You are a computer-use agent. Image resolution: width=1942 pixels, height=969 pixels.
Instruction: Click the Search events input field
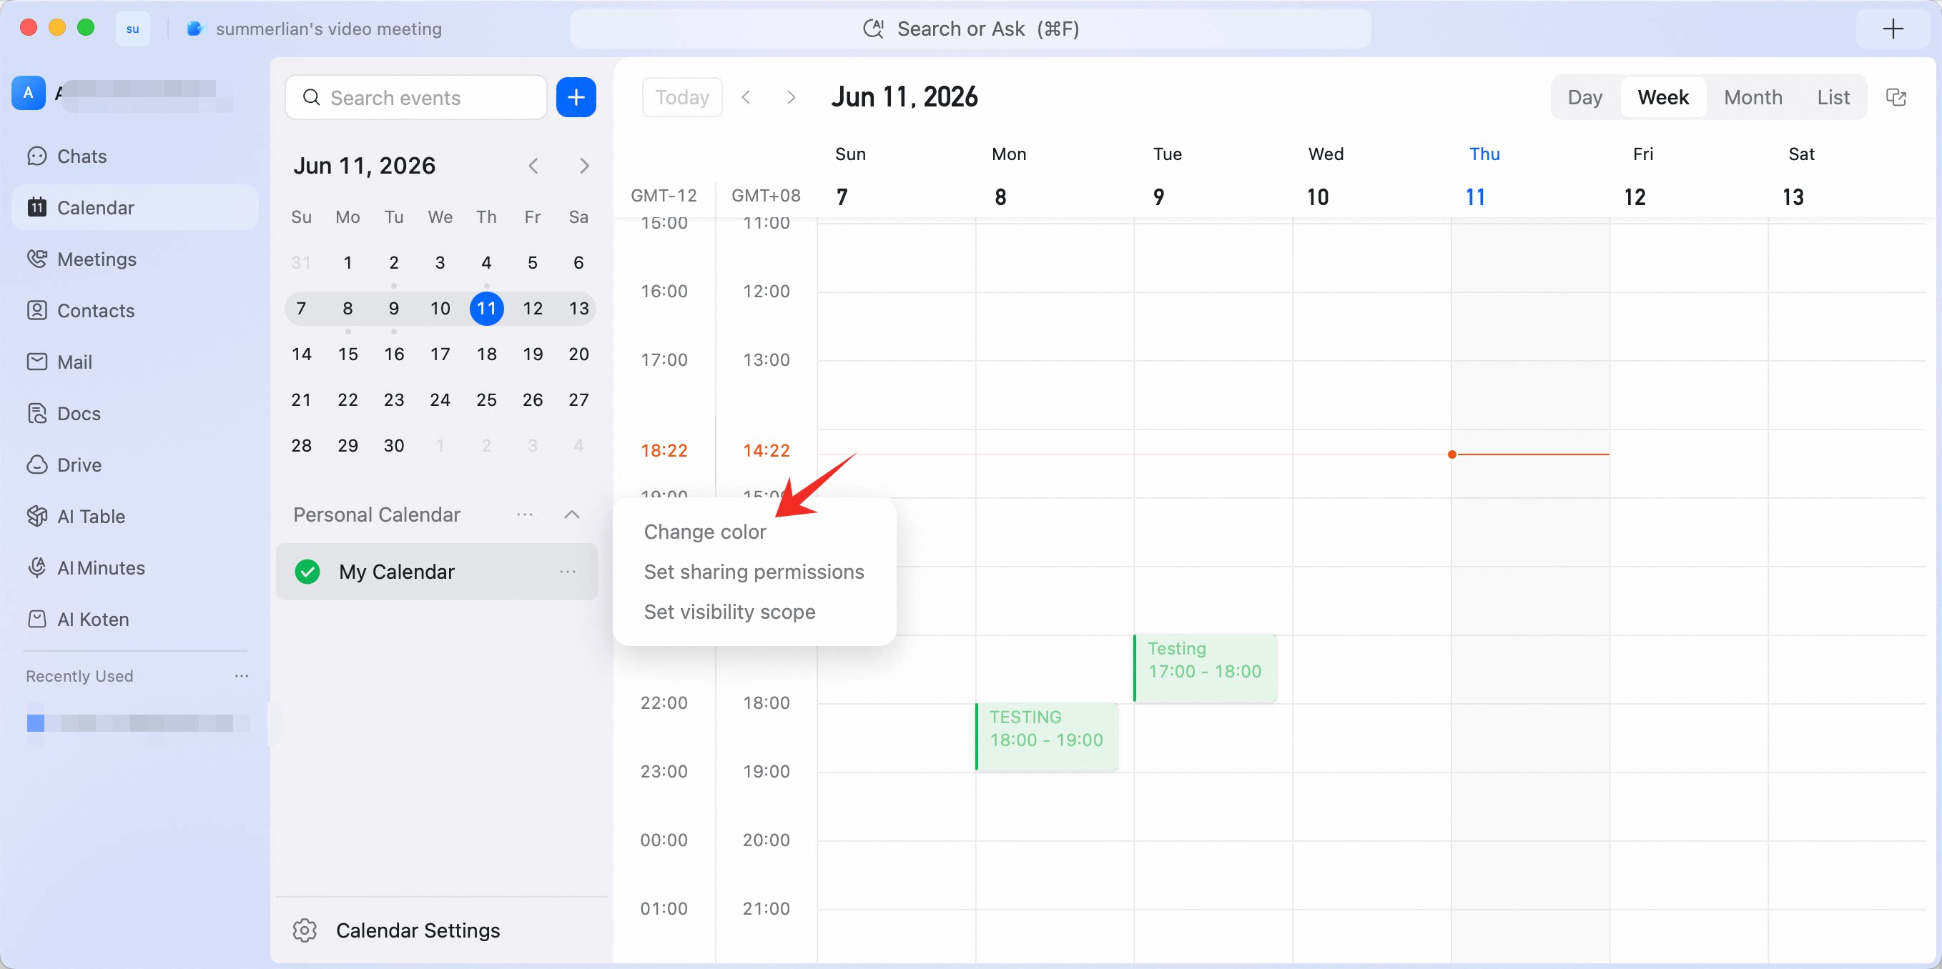coord(416,97)
